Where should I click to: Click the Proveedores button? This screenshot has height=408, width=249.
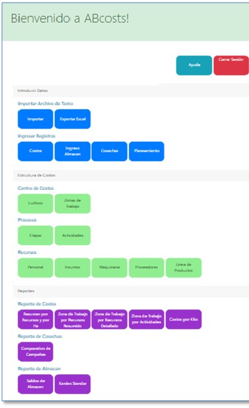click(147, 268)
